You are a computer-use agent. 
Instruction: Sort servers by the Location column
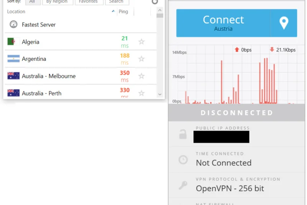[x=16, y=12]
